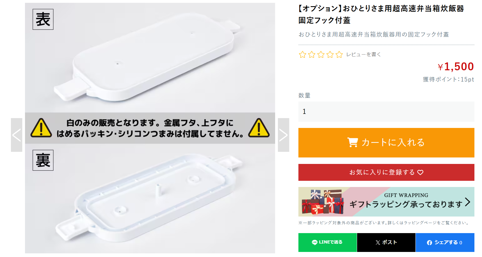Click the Facebook logo icon
The image size is (482, 257).
click(x=430, y=243)
